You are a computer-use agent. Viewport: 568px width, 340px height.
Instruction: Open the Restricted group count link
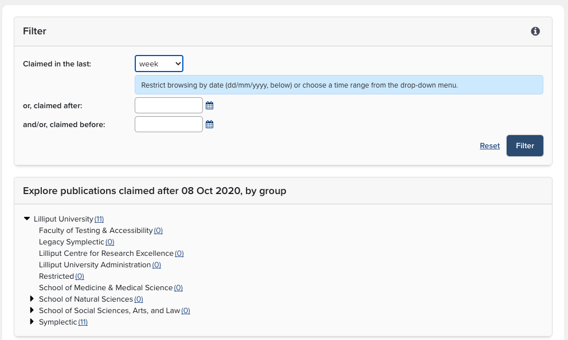click(x=80, y=276)
